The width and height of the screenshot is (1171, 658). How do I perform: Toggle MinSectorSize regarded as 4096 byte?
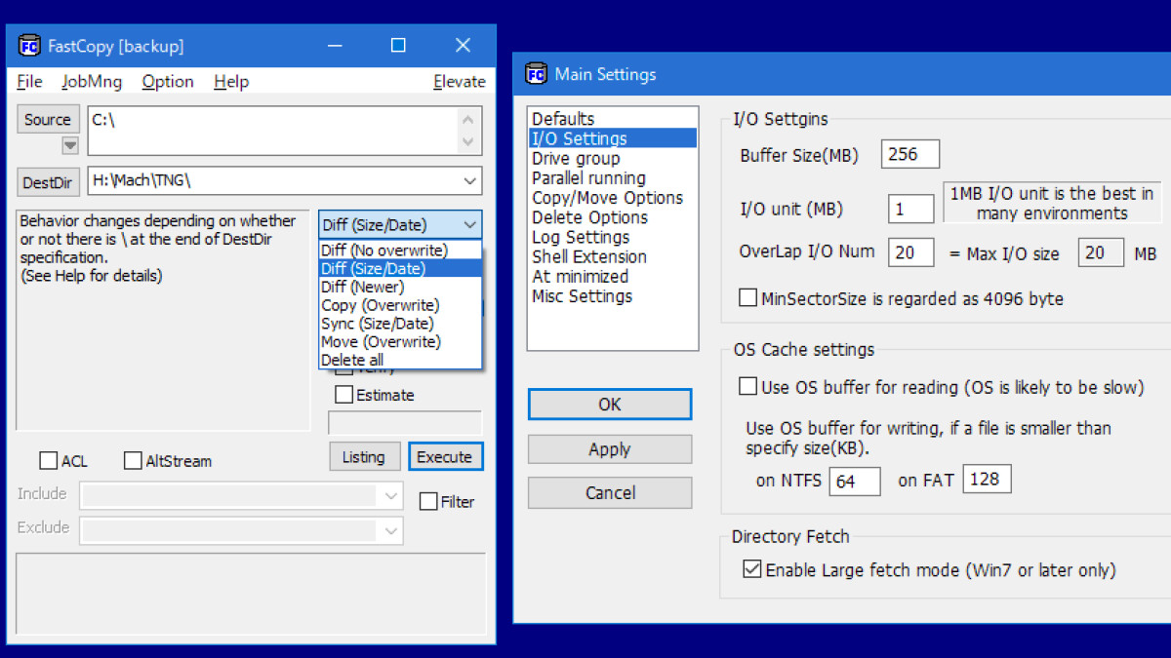pyautogui.click(x=748, y=297)
